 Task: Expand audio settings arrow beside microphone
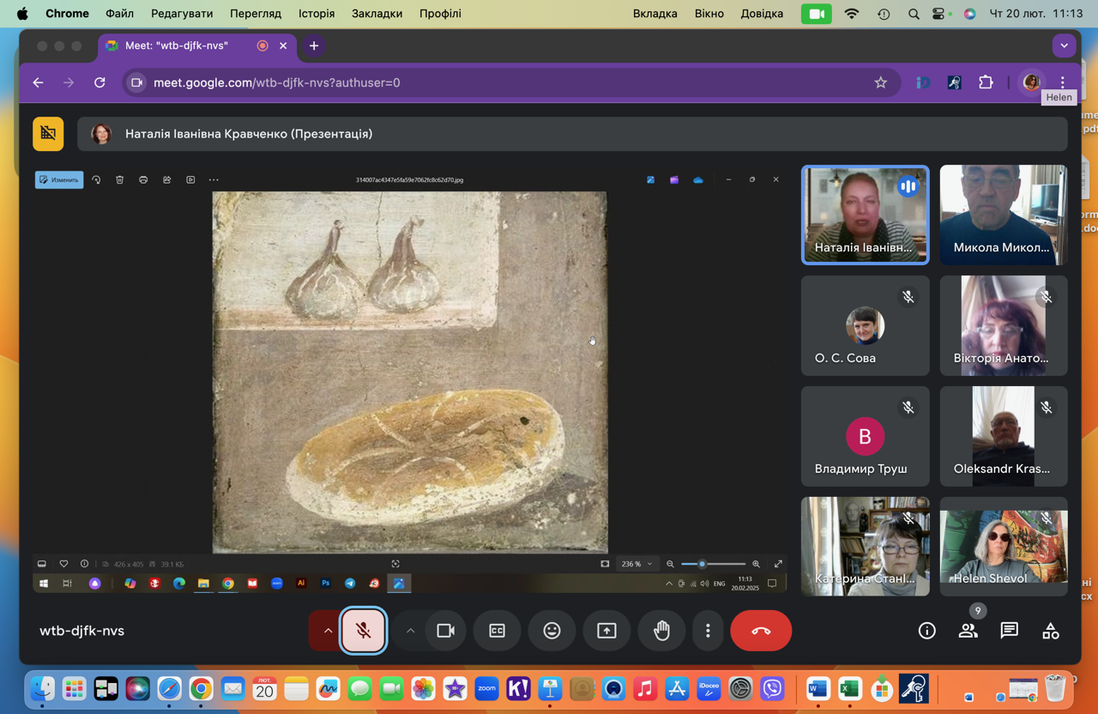(x=327, y=631)
